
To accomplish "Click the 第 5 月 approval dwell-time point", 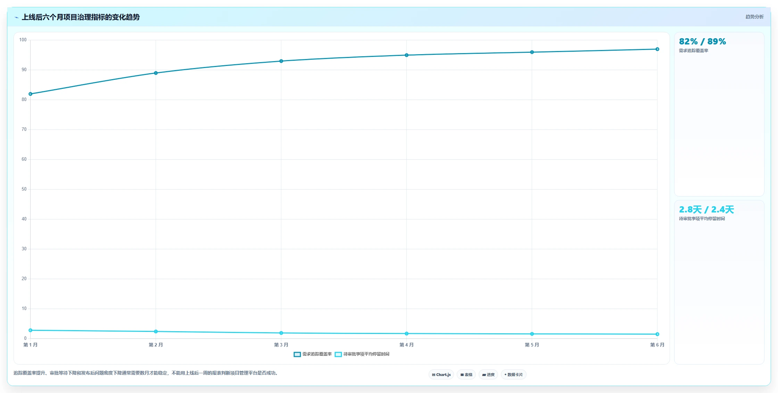I will [532, 334].
